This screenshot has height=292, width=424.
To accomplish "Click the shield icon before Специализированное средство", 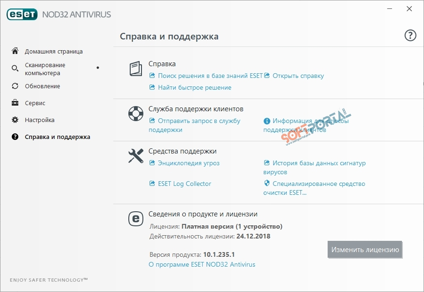I will point(267,183).
